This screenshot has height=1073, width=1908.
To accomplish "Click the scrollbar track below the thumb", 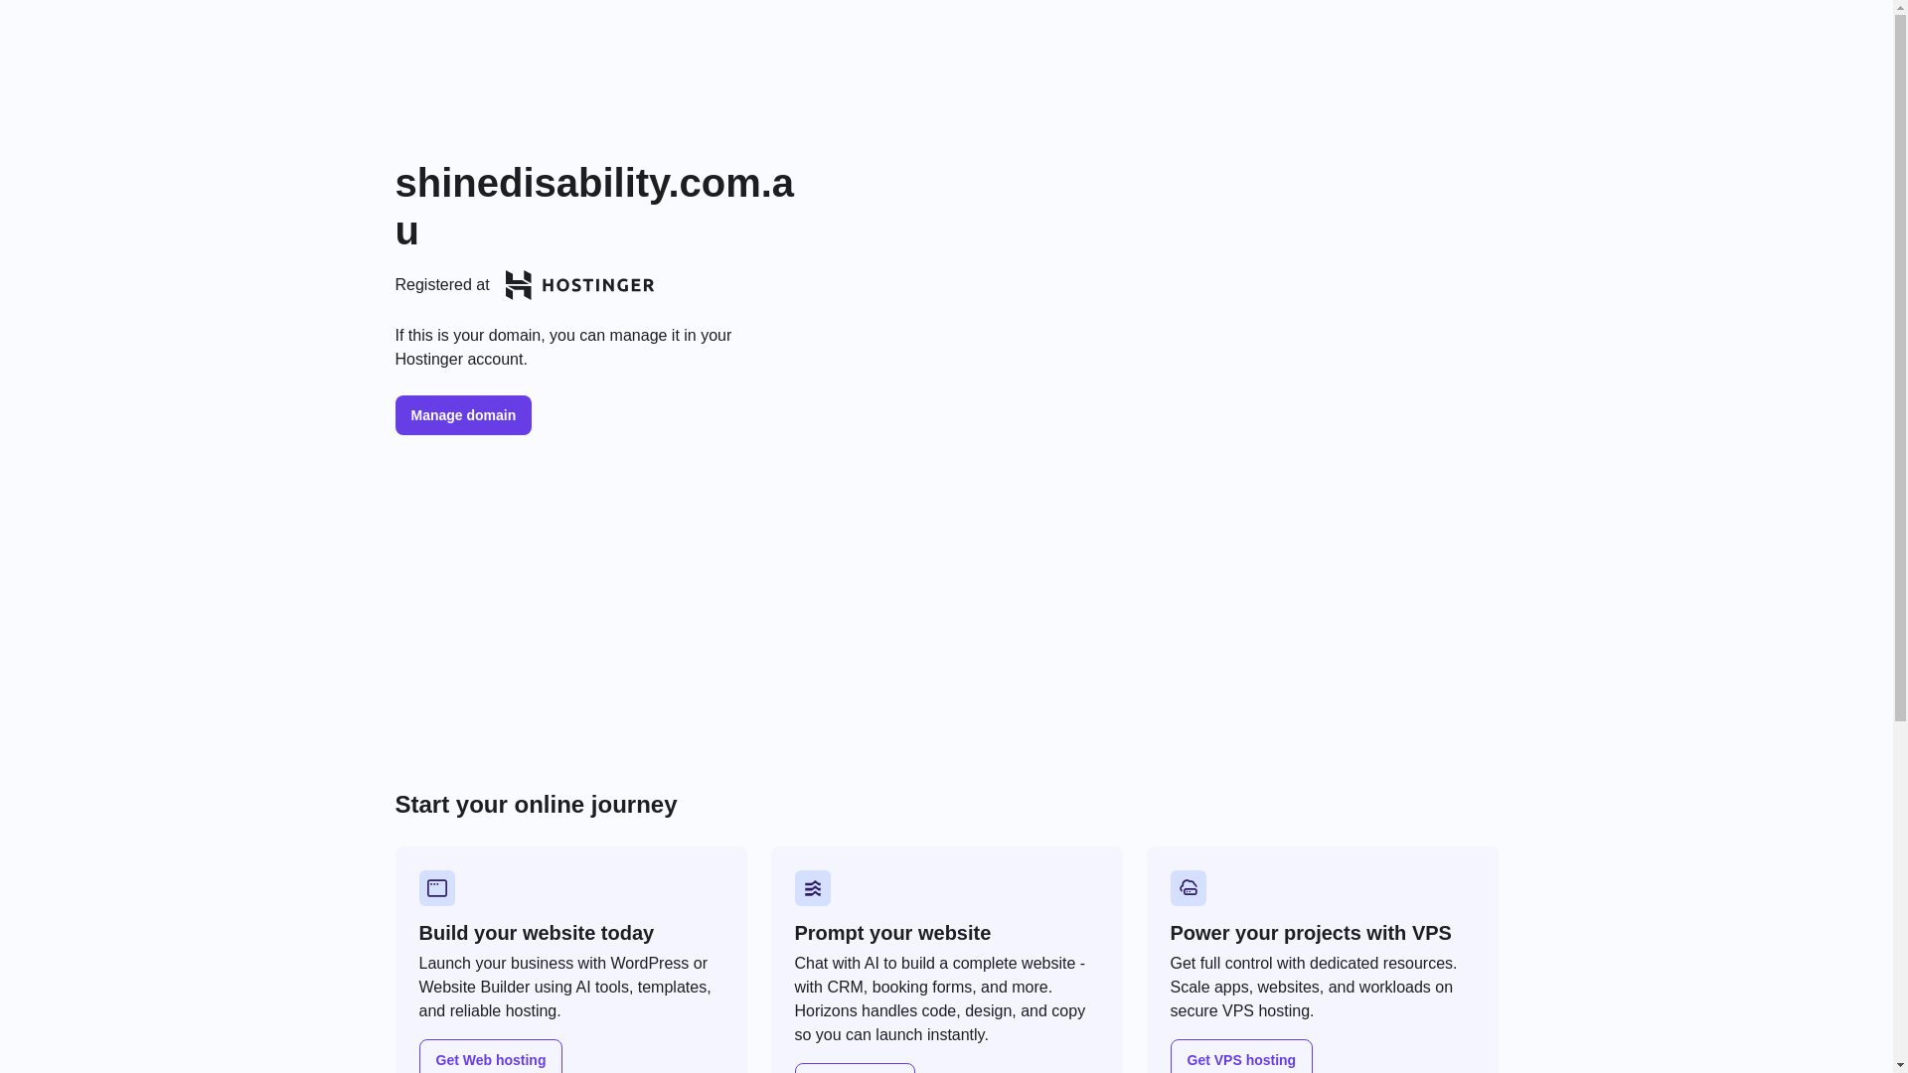I will coord(1901,894).
